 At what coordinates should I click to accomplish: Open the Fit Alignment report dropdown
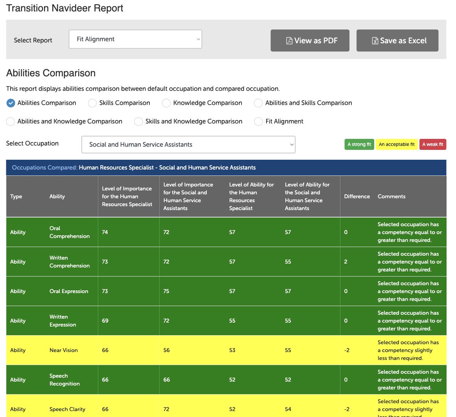point(135,39)
